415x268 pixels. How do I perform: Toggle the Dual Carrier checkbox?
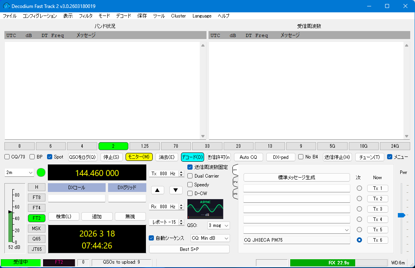pos(190,176)
